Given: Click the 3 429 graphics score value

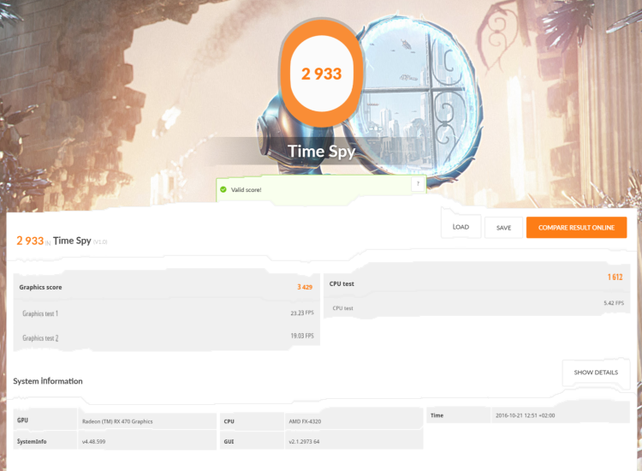Looking at the screenshot, I should click(x=305, y=287).
